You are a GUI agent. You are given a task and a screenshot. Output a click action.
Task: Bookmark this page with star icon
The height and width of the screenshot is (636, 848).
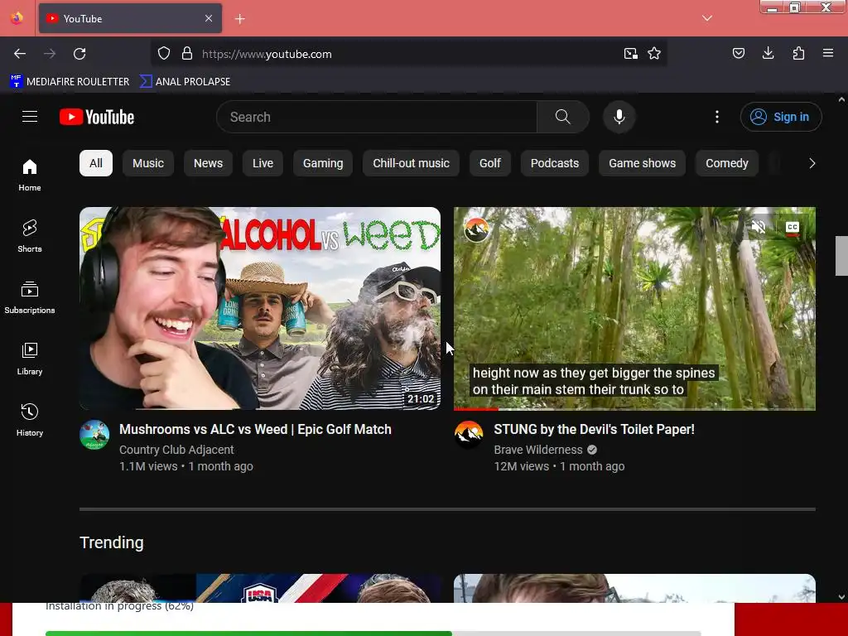tap(654, 54)
